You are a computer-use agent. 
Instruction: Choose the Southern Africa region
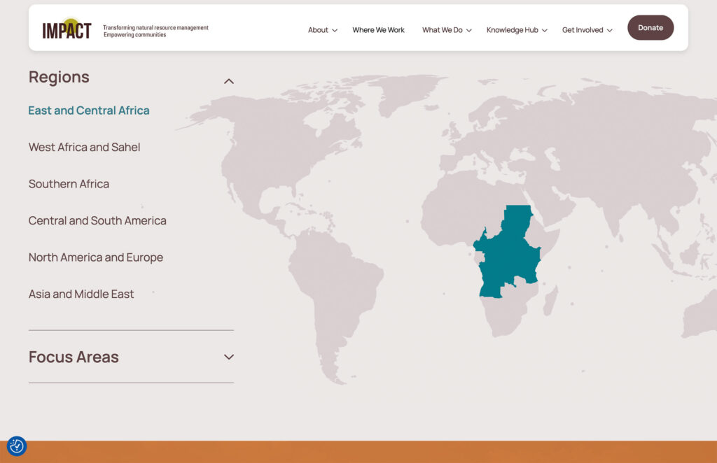(x=69, y=184)
